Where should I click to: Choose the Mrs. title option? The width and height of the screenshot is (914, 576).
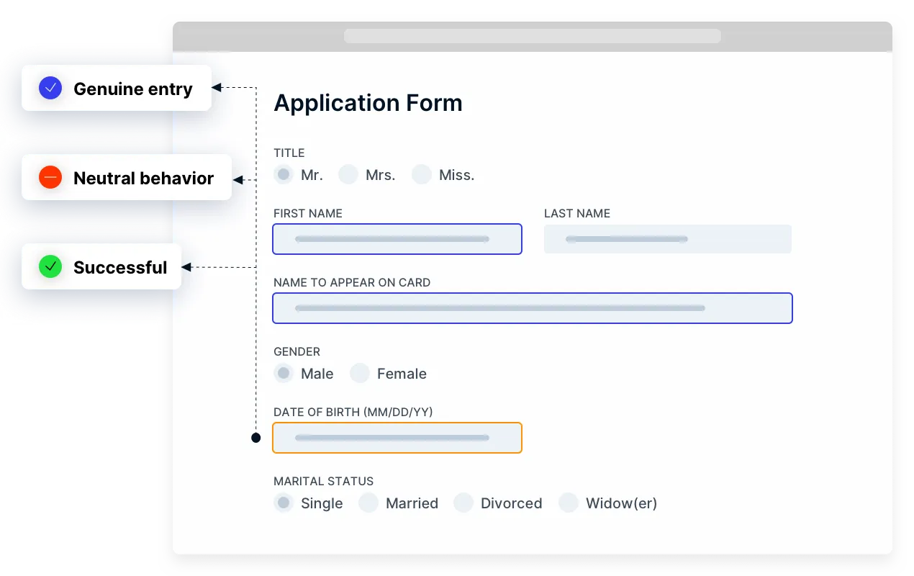tap(348, 174)
